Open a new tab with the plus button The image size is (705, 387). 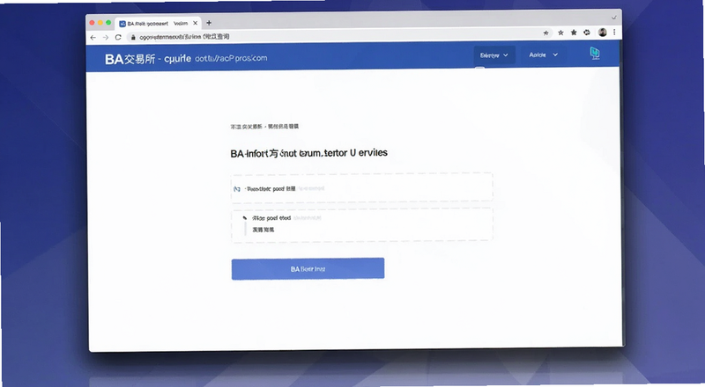[x=209, y=23]
